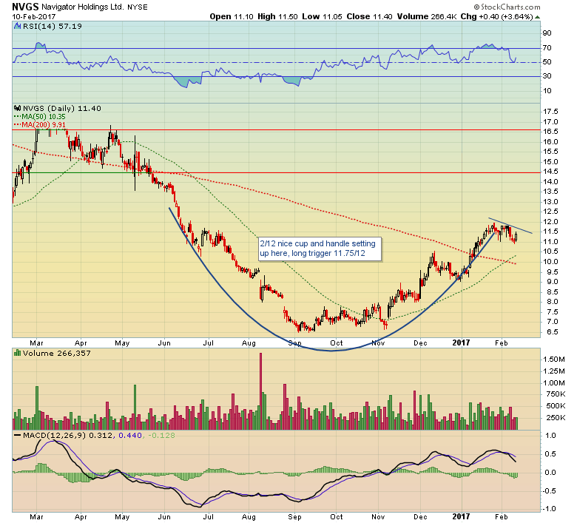Click the Chg +0.40 (+3.64%) value
Image resolution: width=577 pixels, height=523 pixels.
click(497, 16)
